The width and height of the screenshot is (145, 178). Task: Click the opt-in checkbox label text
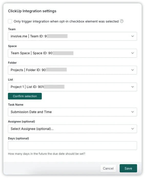pos(66,21)
